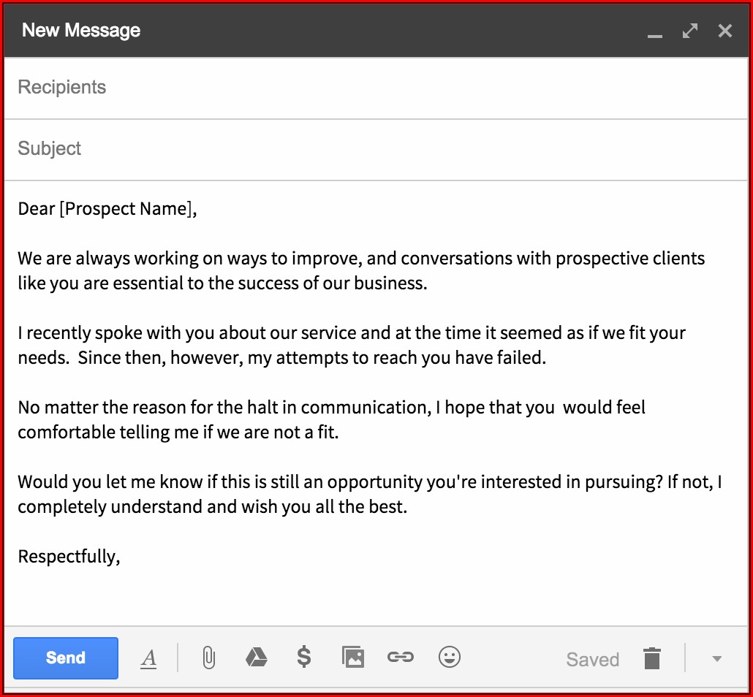Screen dimensions: 753x697
Task: Save and close the New Message window
Action: pyautogui.click(x=725, y=31)
